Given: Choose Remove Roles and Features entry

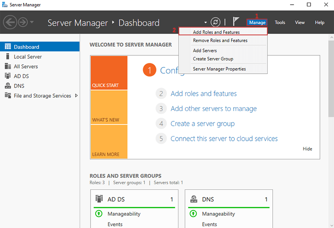Looking at the screenshot, I should click(223, 40).
